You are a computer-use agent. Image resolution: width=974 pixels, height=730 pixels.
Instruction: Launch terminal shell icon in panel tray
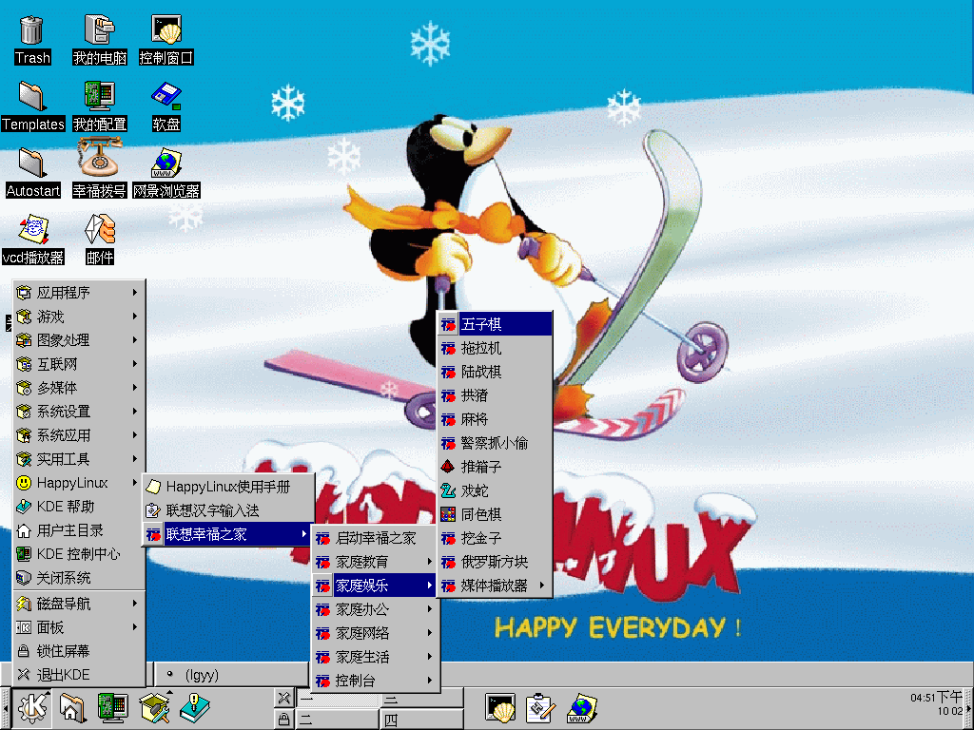[500, 708]
